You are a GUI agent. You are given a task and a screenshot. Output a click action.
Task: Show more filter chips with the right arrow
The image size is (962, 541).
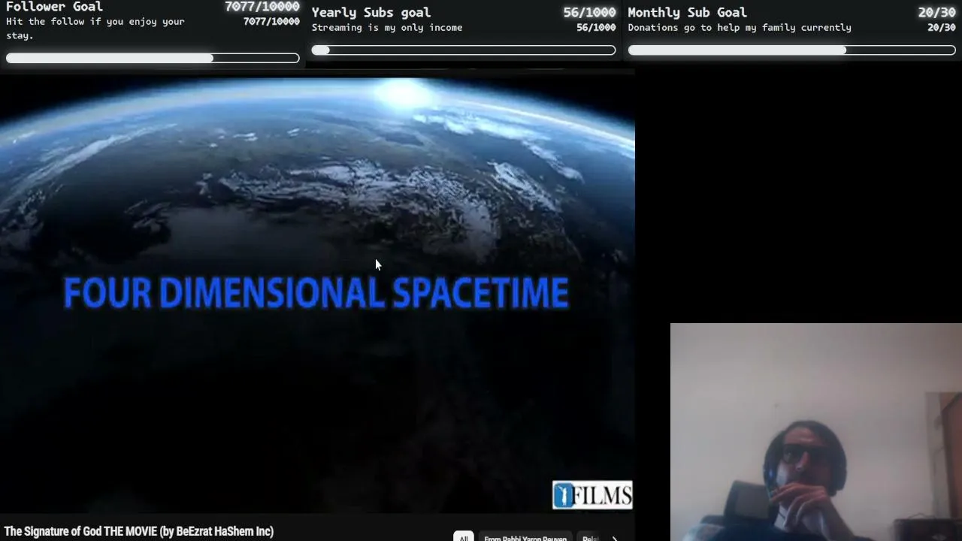[x=615, y=538]
